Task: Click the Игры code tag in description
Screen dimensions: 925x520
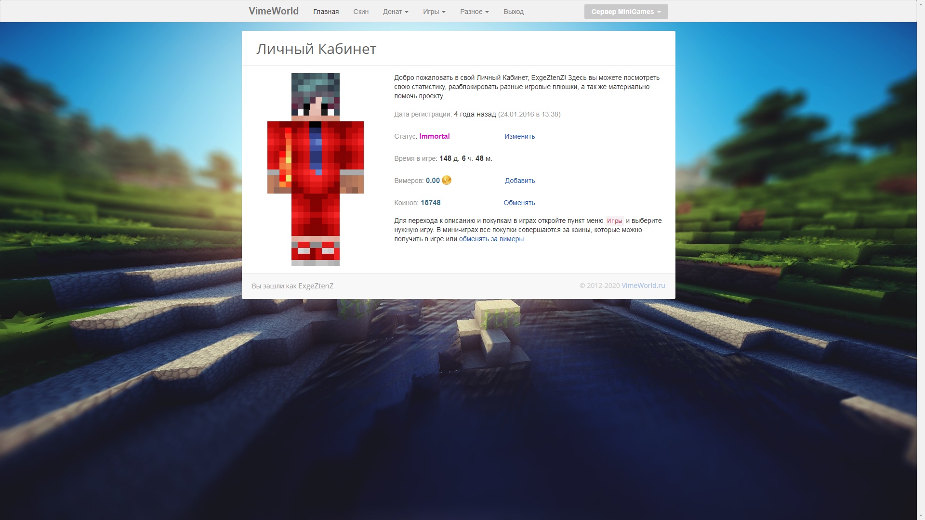Action: pos(614,221)
